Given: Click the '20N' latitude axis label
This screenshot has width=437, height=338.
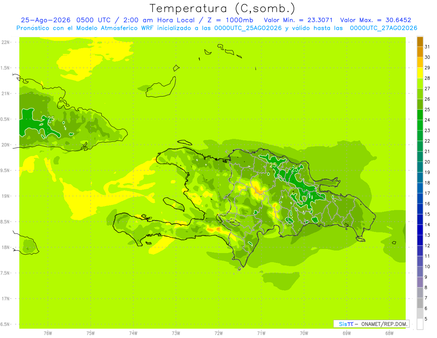Looking at the screenshot, I should click(6, 145).
